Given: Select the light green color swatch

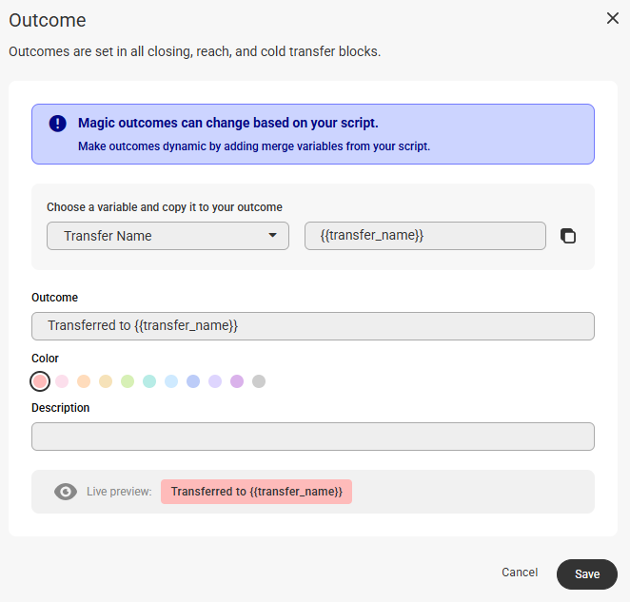Looking at the screenshot, I should 128,381.
